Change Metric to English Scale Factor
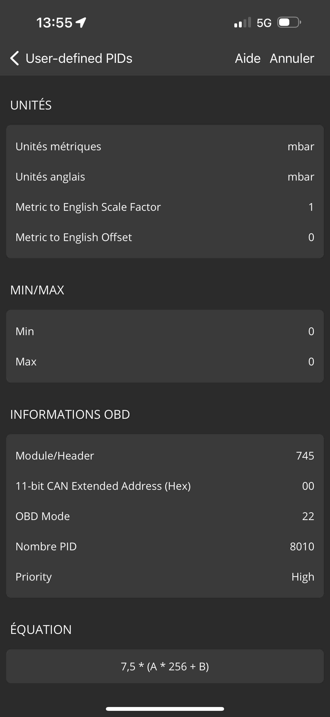 (165, 207)
